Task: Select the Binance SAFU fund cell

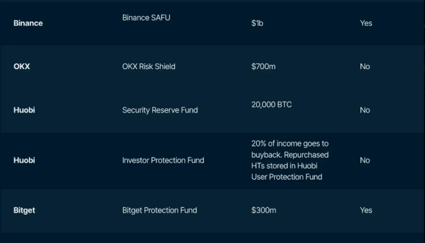Action: click(x=146, y=18)
